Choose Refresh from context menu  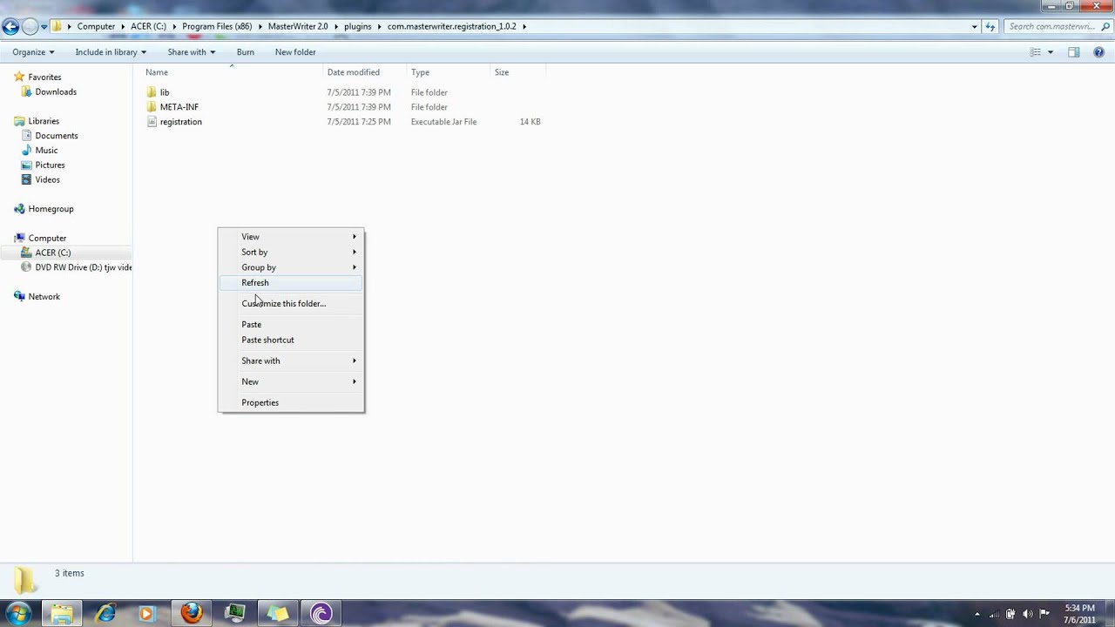click(291, 283)
